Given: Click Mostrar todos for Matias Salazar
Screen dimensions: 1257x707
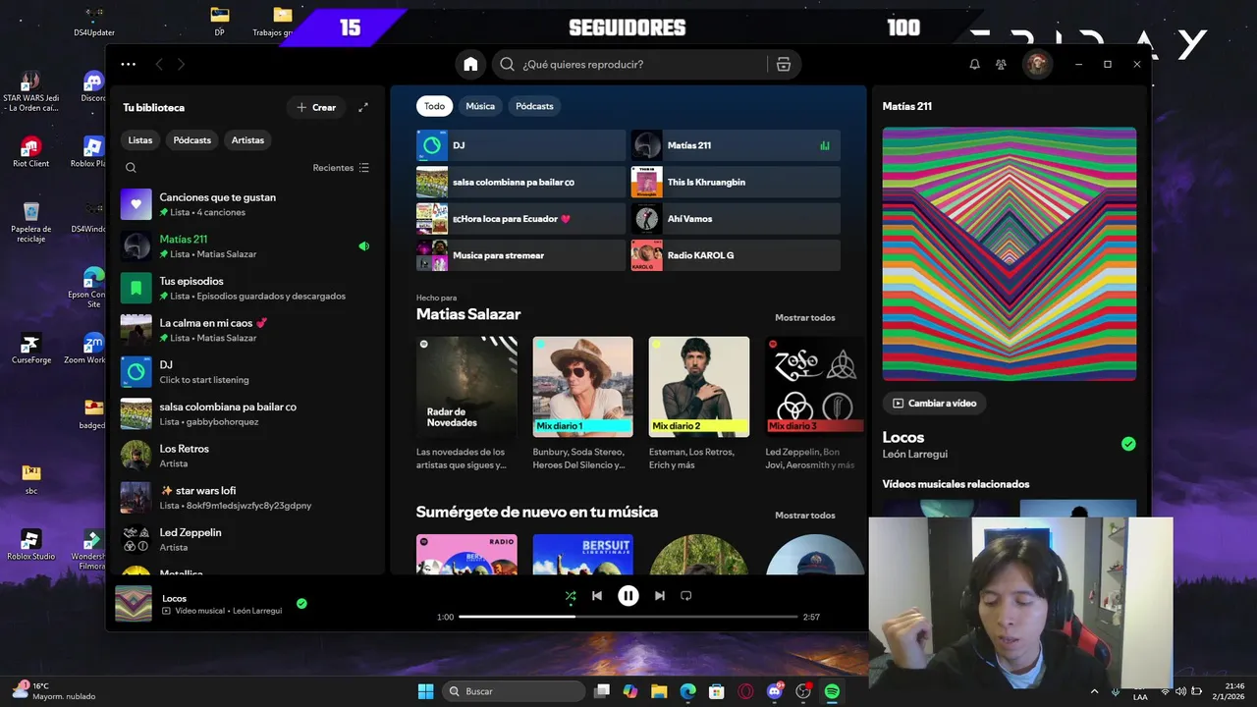Looking at the screenshot, I should point(805,317).
